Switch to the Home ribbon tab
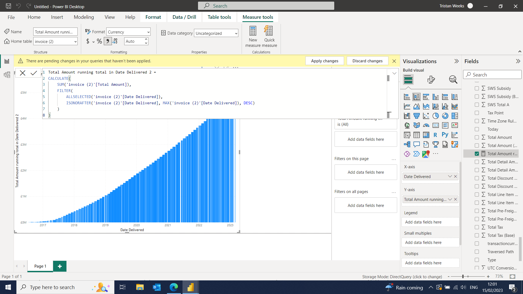 coord(34,17)
